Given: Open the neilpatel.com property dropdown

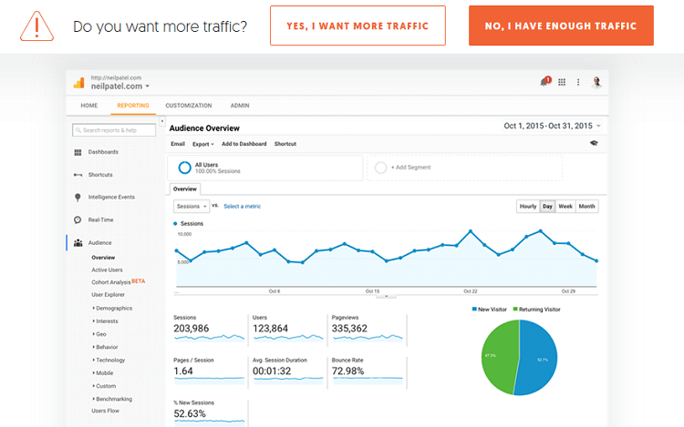Looking at the screenshot, I should (120, 86).
